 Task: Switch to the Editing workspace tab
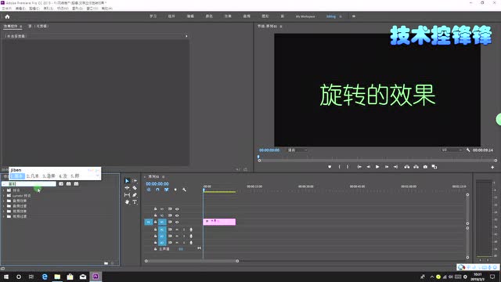(331, 16)
